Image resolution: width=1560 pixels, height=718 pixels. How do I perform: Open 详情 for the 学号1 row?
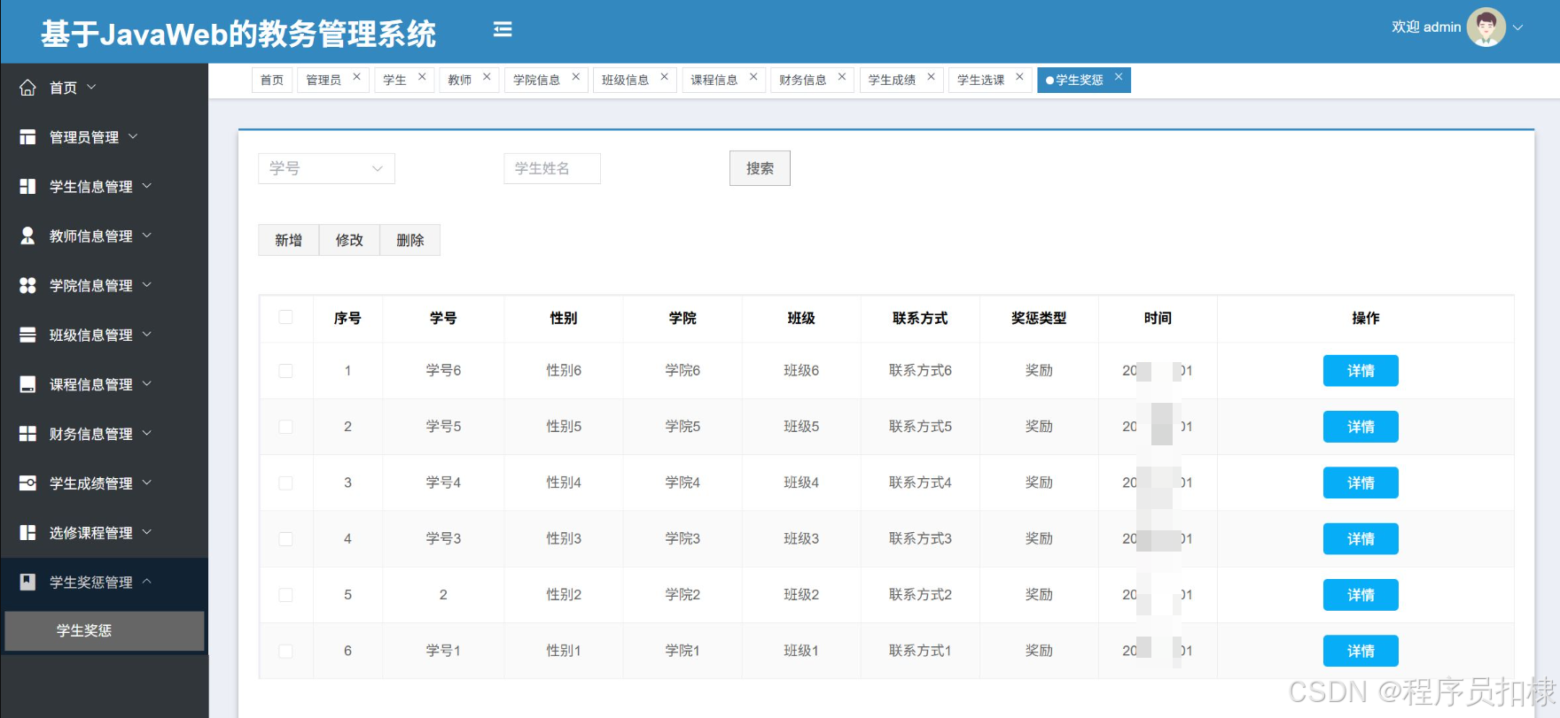point(1361,651)
